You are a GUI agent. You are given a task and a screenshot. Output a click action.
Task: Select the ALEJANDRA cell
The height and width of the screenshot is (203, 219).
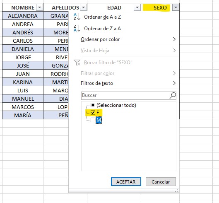(23, 16)
